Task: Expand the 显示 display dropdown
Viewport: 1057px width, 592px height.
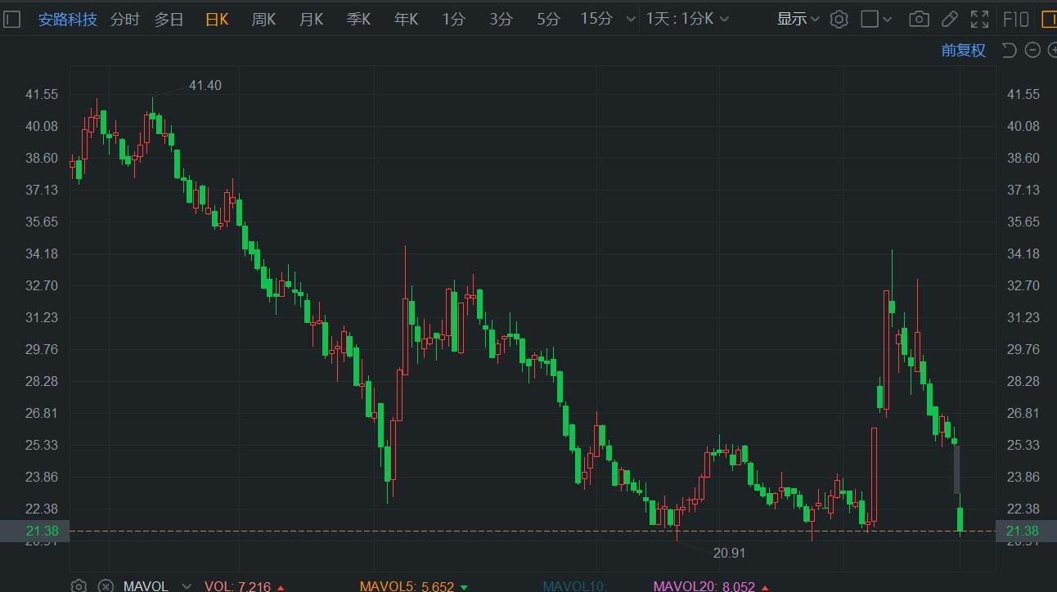Action: (x=798, y=19)
